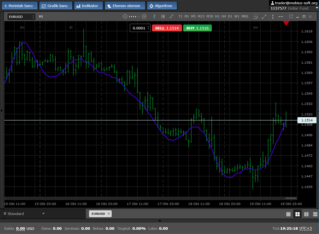This screenshot has height=234, width=319.
Task: Detach the chart with the pop-out icon
Action: [291, 16]
